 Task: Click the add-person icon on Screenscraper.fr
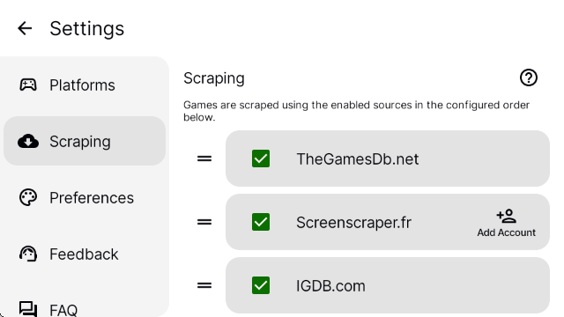pyautogui.click(x=507, y=216)
